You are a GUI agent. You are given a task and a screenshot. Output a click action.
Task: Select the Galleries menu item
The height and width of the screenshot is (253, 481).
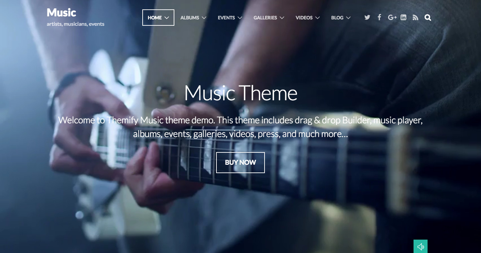click(265, 18)
